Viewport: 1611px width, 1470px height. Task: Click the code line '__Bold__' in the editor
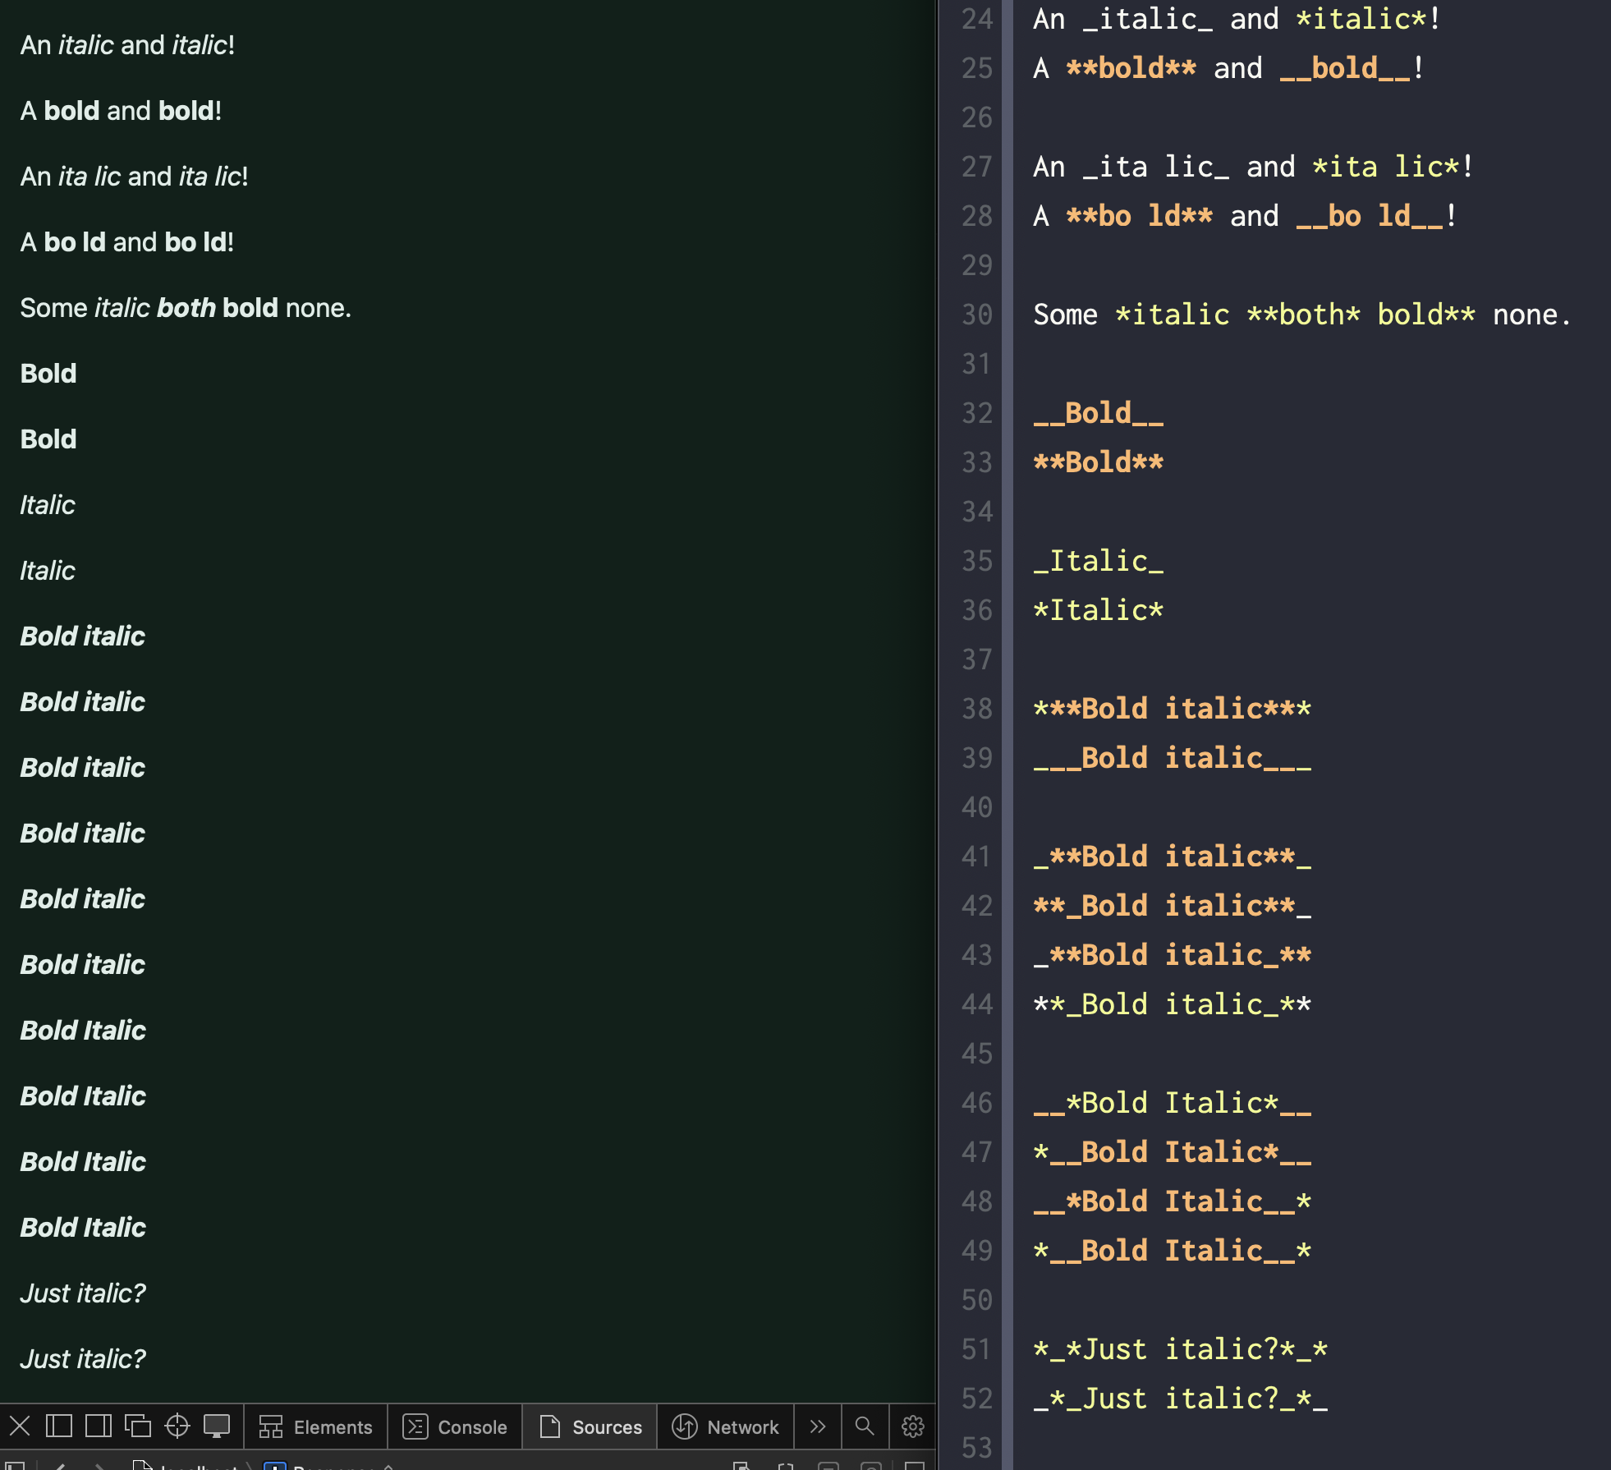tap(1099, 413)
